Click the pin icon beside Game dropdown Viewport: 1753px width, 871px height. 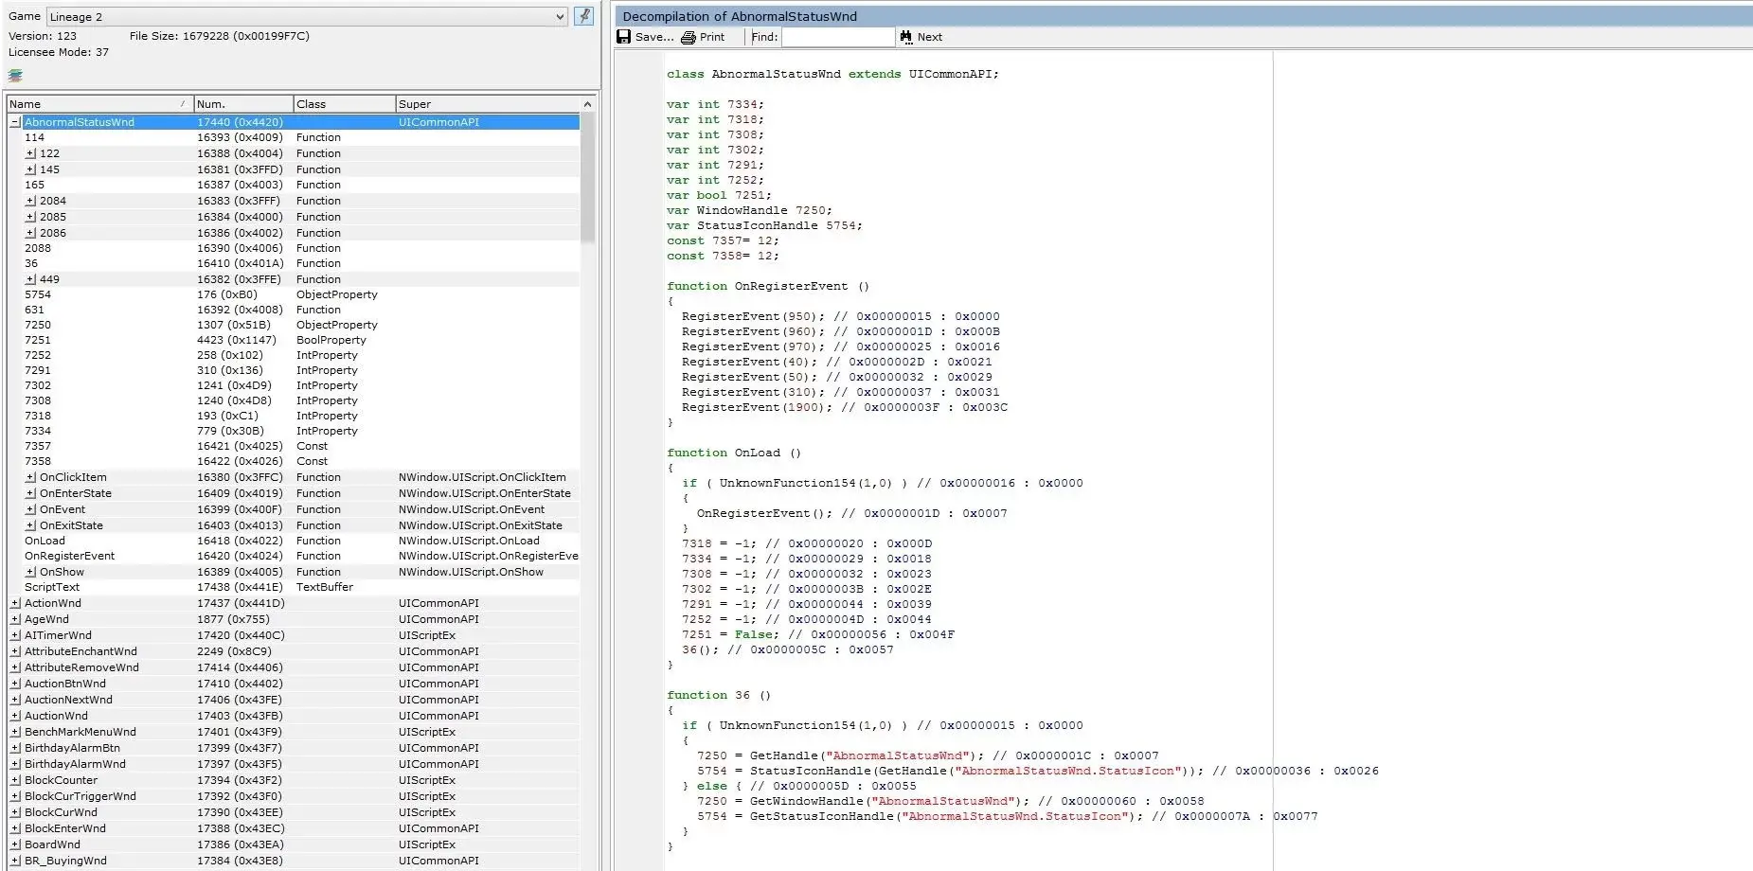click(x=584, y=16)
